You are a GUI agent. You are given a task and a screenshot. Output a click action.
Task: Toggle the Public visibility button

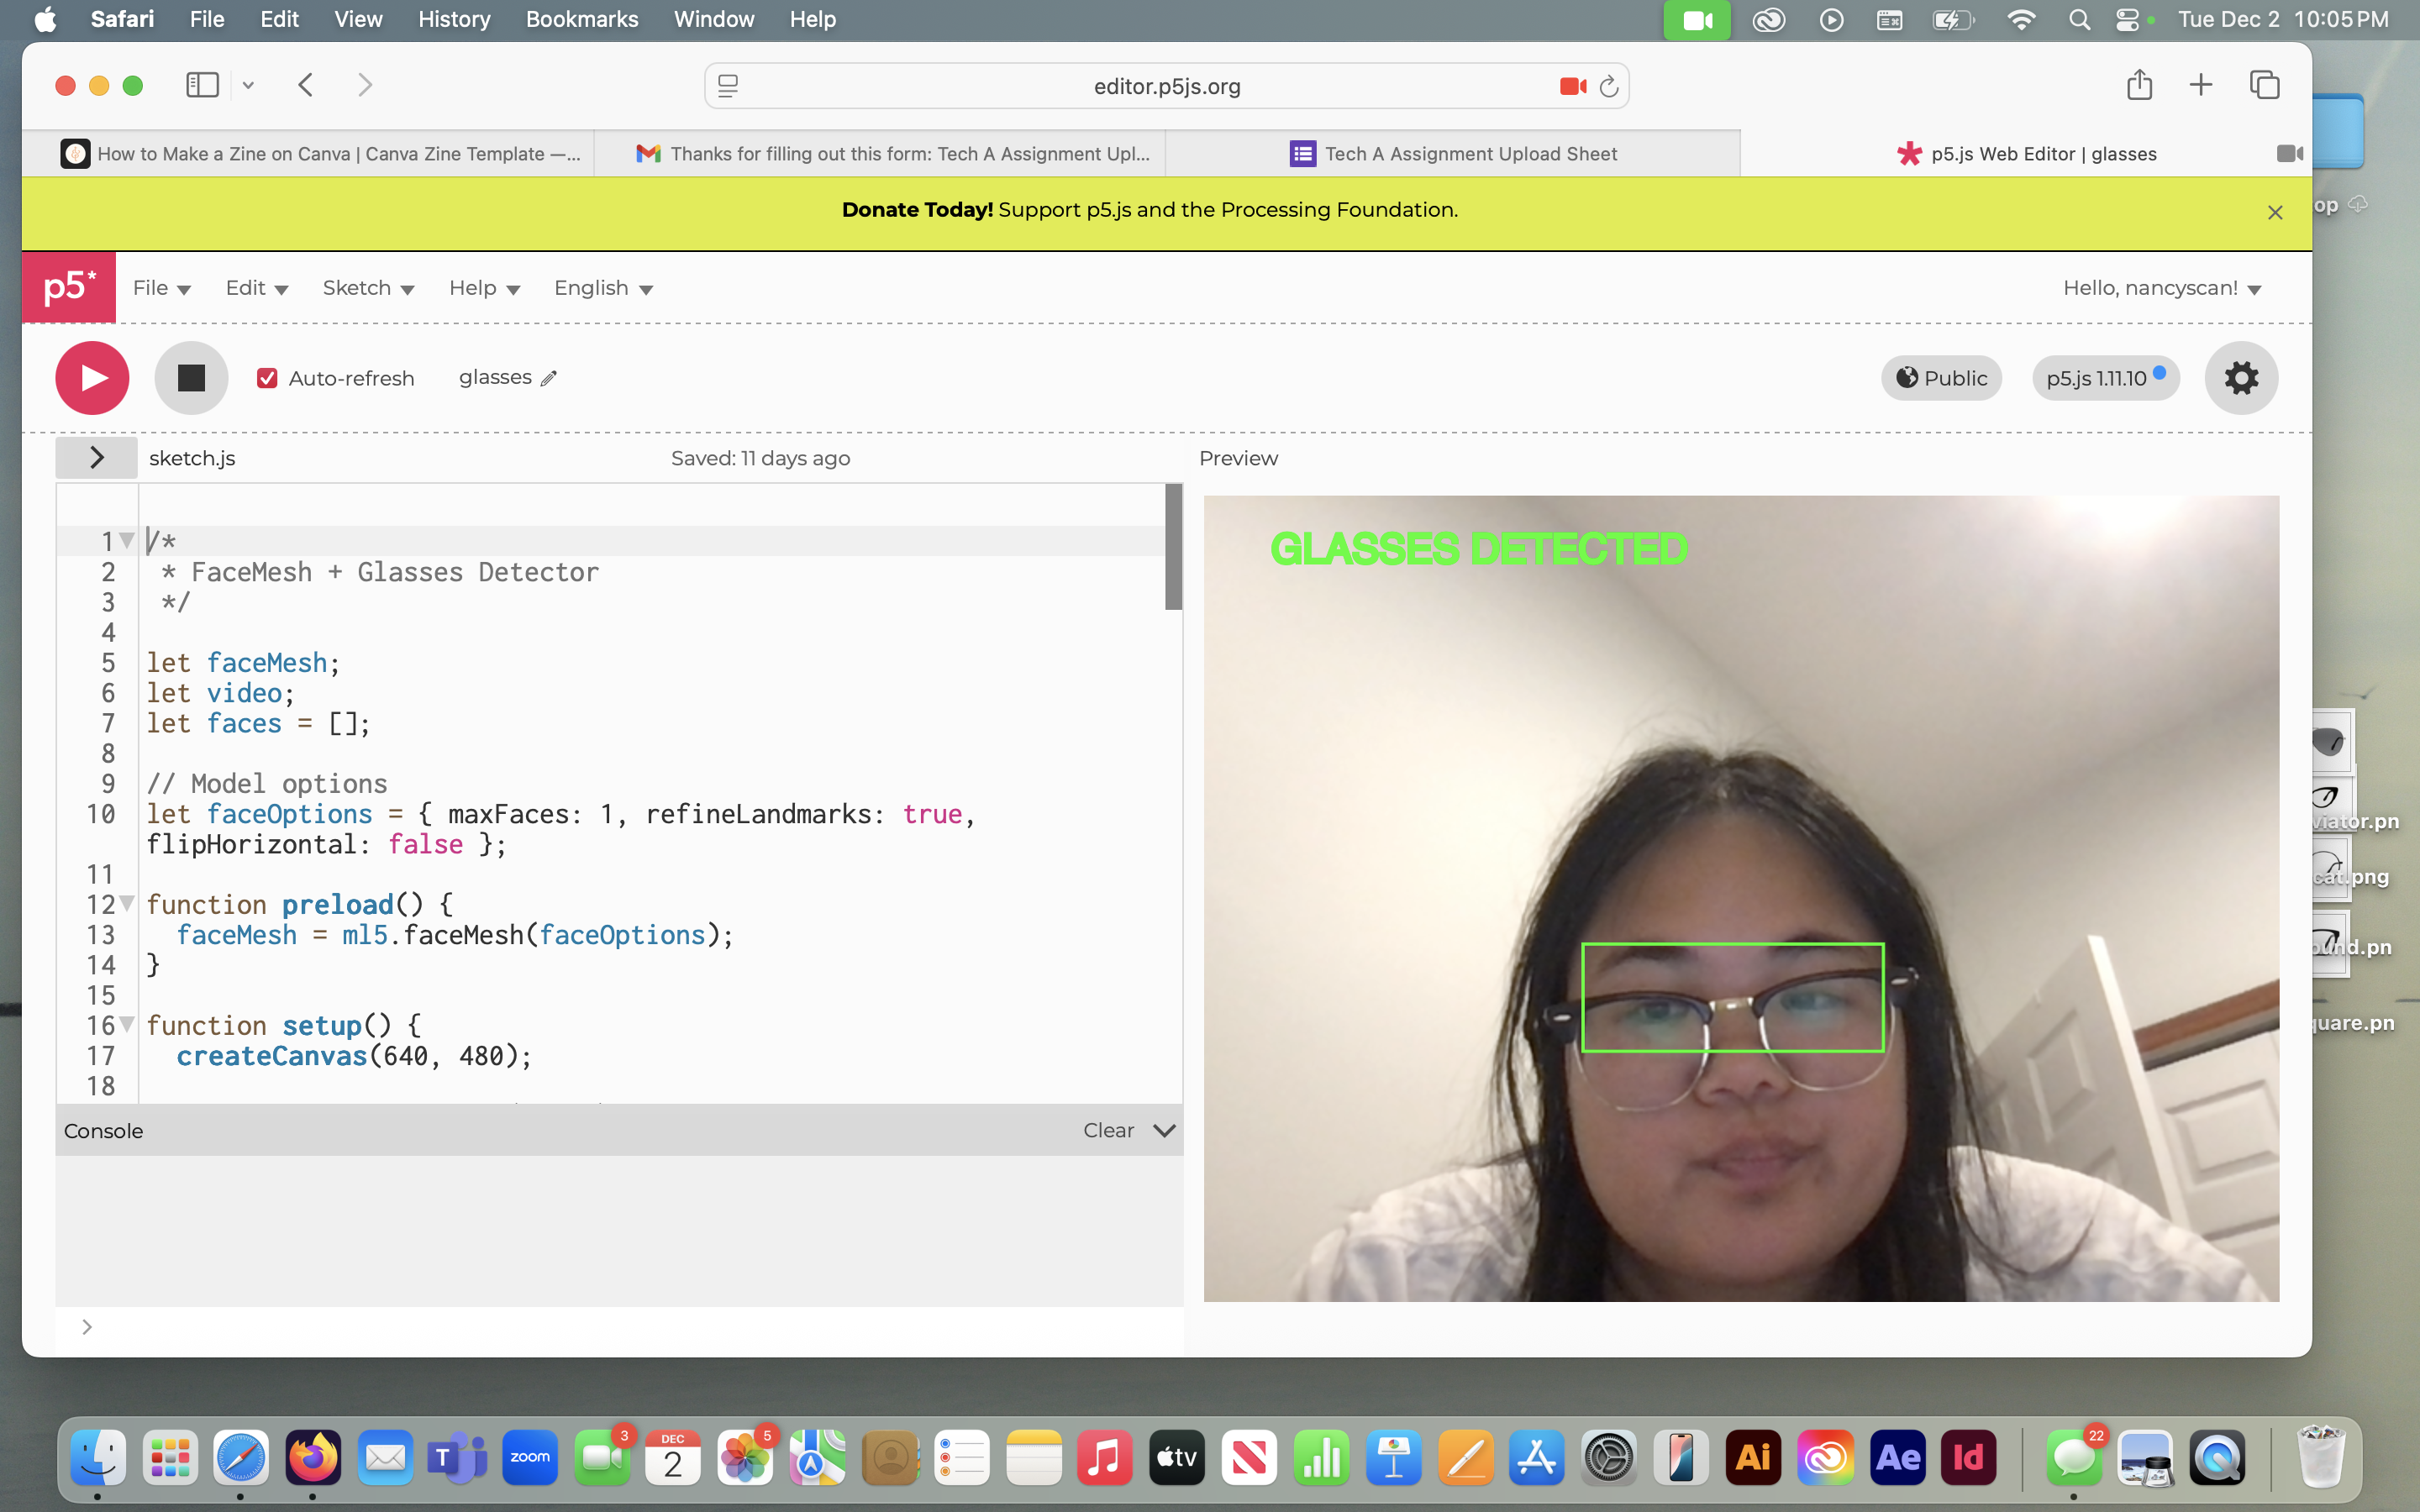(x=1941, y=378)
